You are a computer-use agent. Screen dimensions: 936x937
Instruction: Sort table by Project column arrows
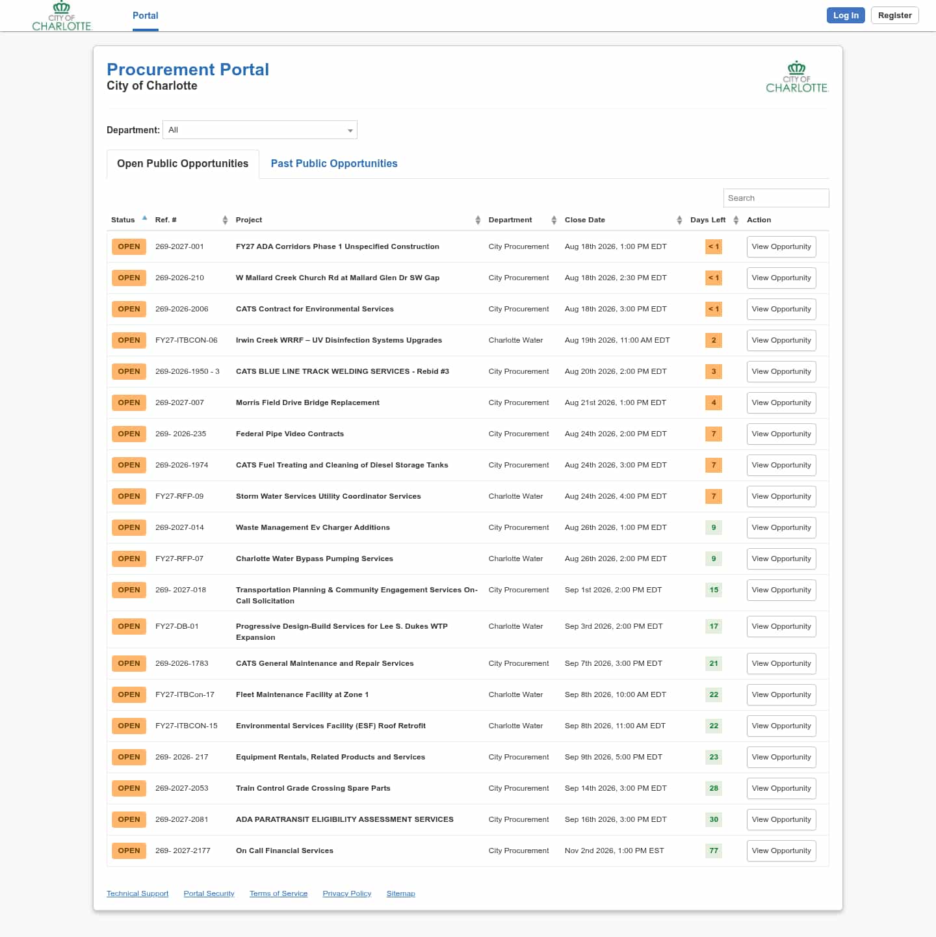tap(478, 220)
